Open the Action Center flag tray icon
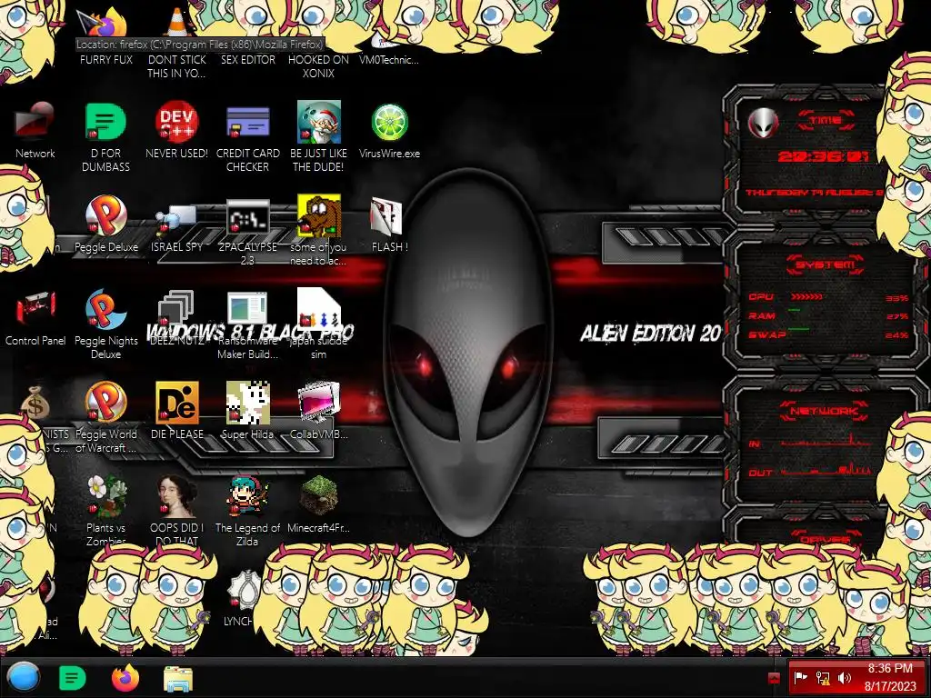The image size is (931, 698). (801, 678)
